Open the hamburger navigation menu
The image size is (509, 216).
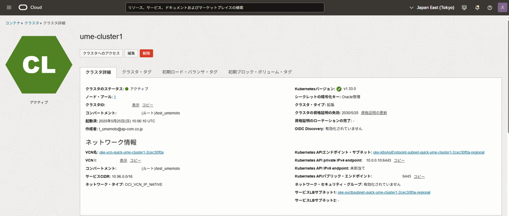[x=9, y=8]
